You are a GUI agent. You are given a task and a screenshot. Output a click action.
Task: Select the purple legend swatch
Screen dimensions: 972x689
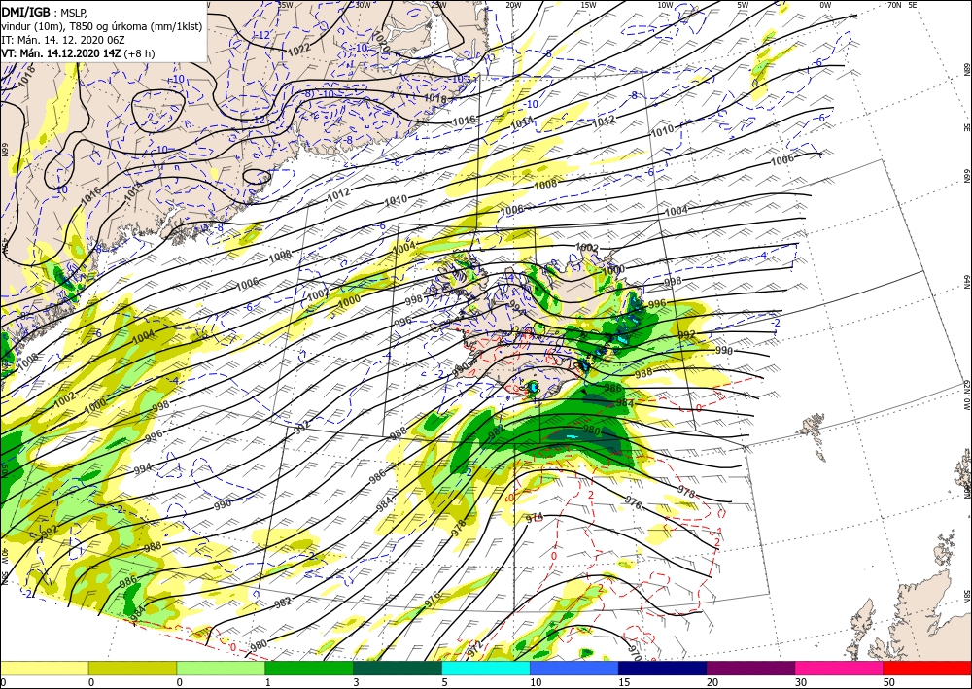click(750, 668)
